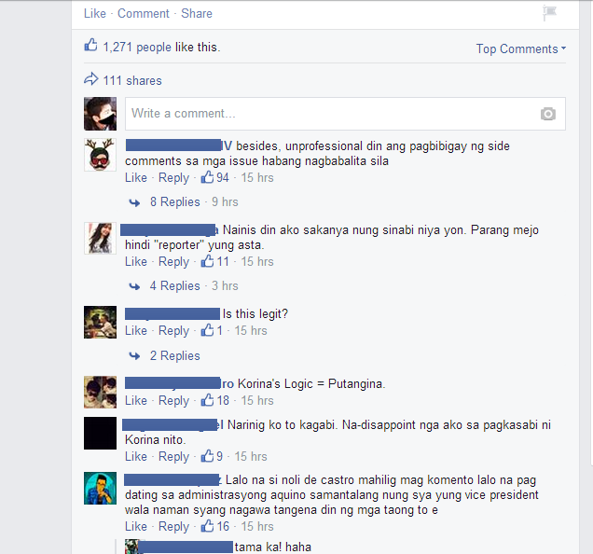Click Share on the post action bar

tap(197, 13)
